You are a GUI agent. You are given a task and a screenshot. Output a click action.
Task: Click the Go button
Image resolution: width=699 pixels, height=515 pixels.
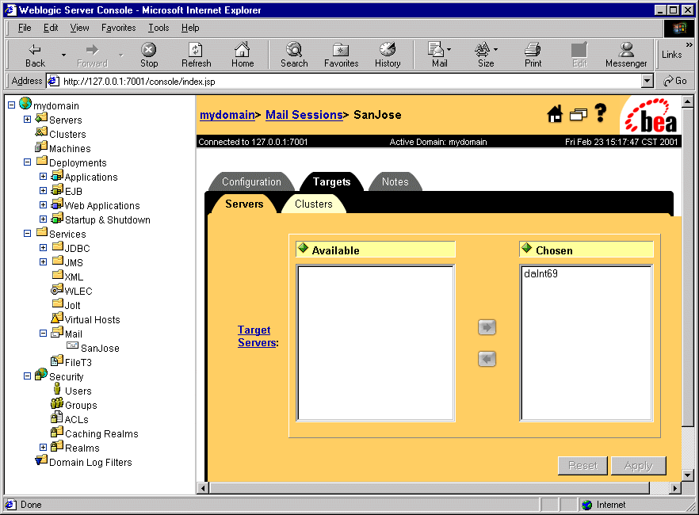tap(675, 81)
